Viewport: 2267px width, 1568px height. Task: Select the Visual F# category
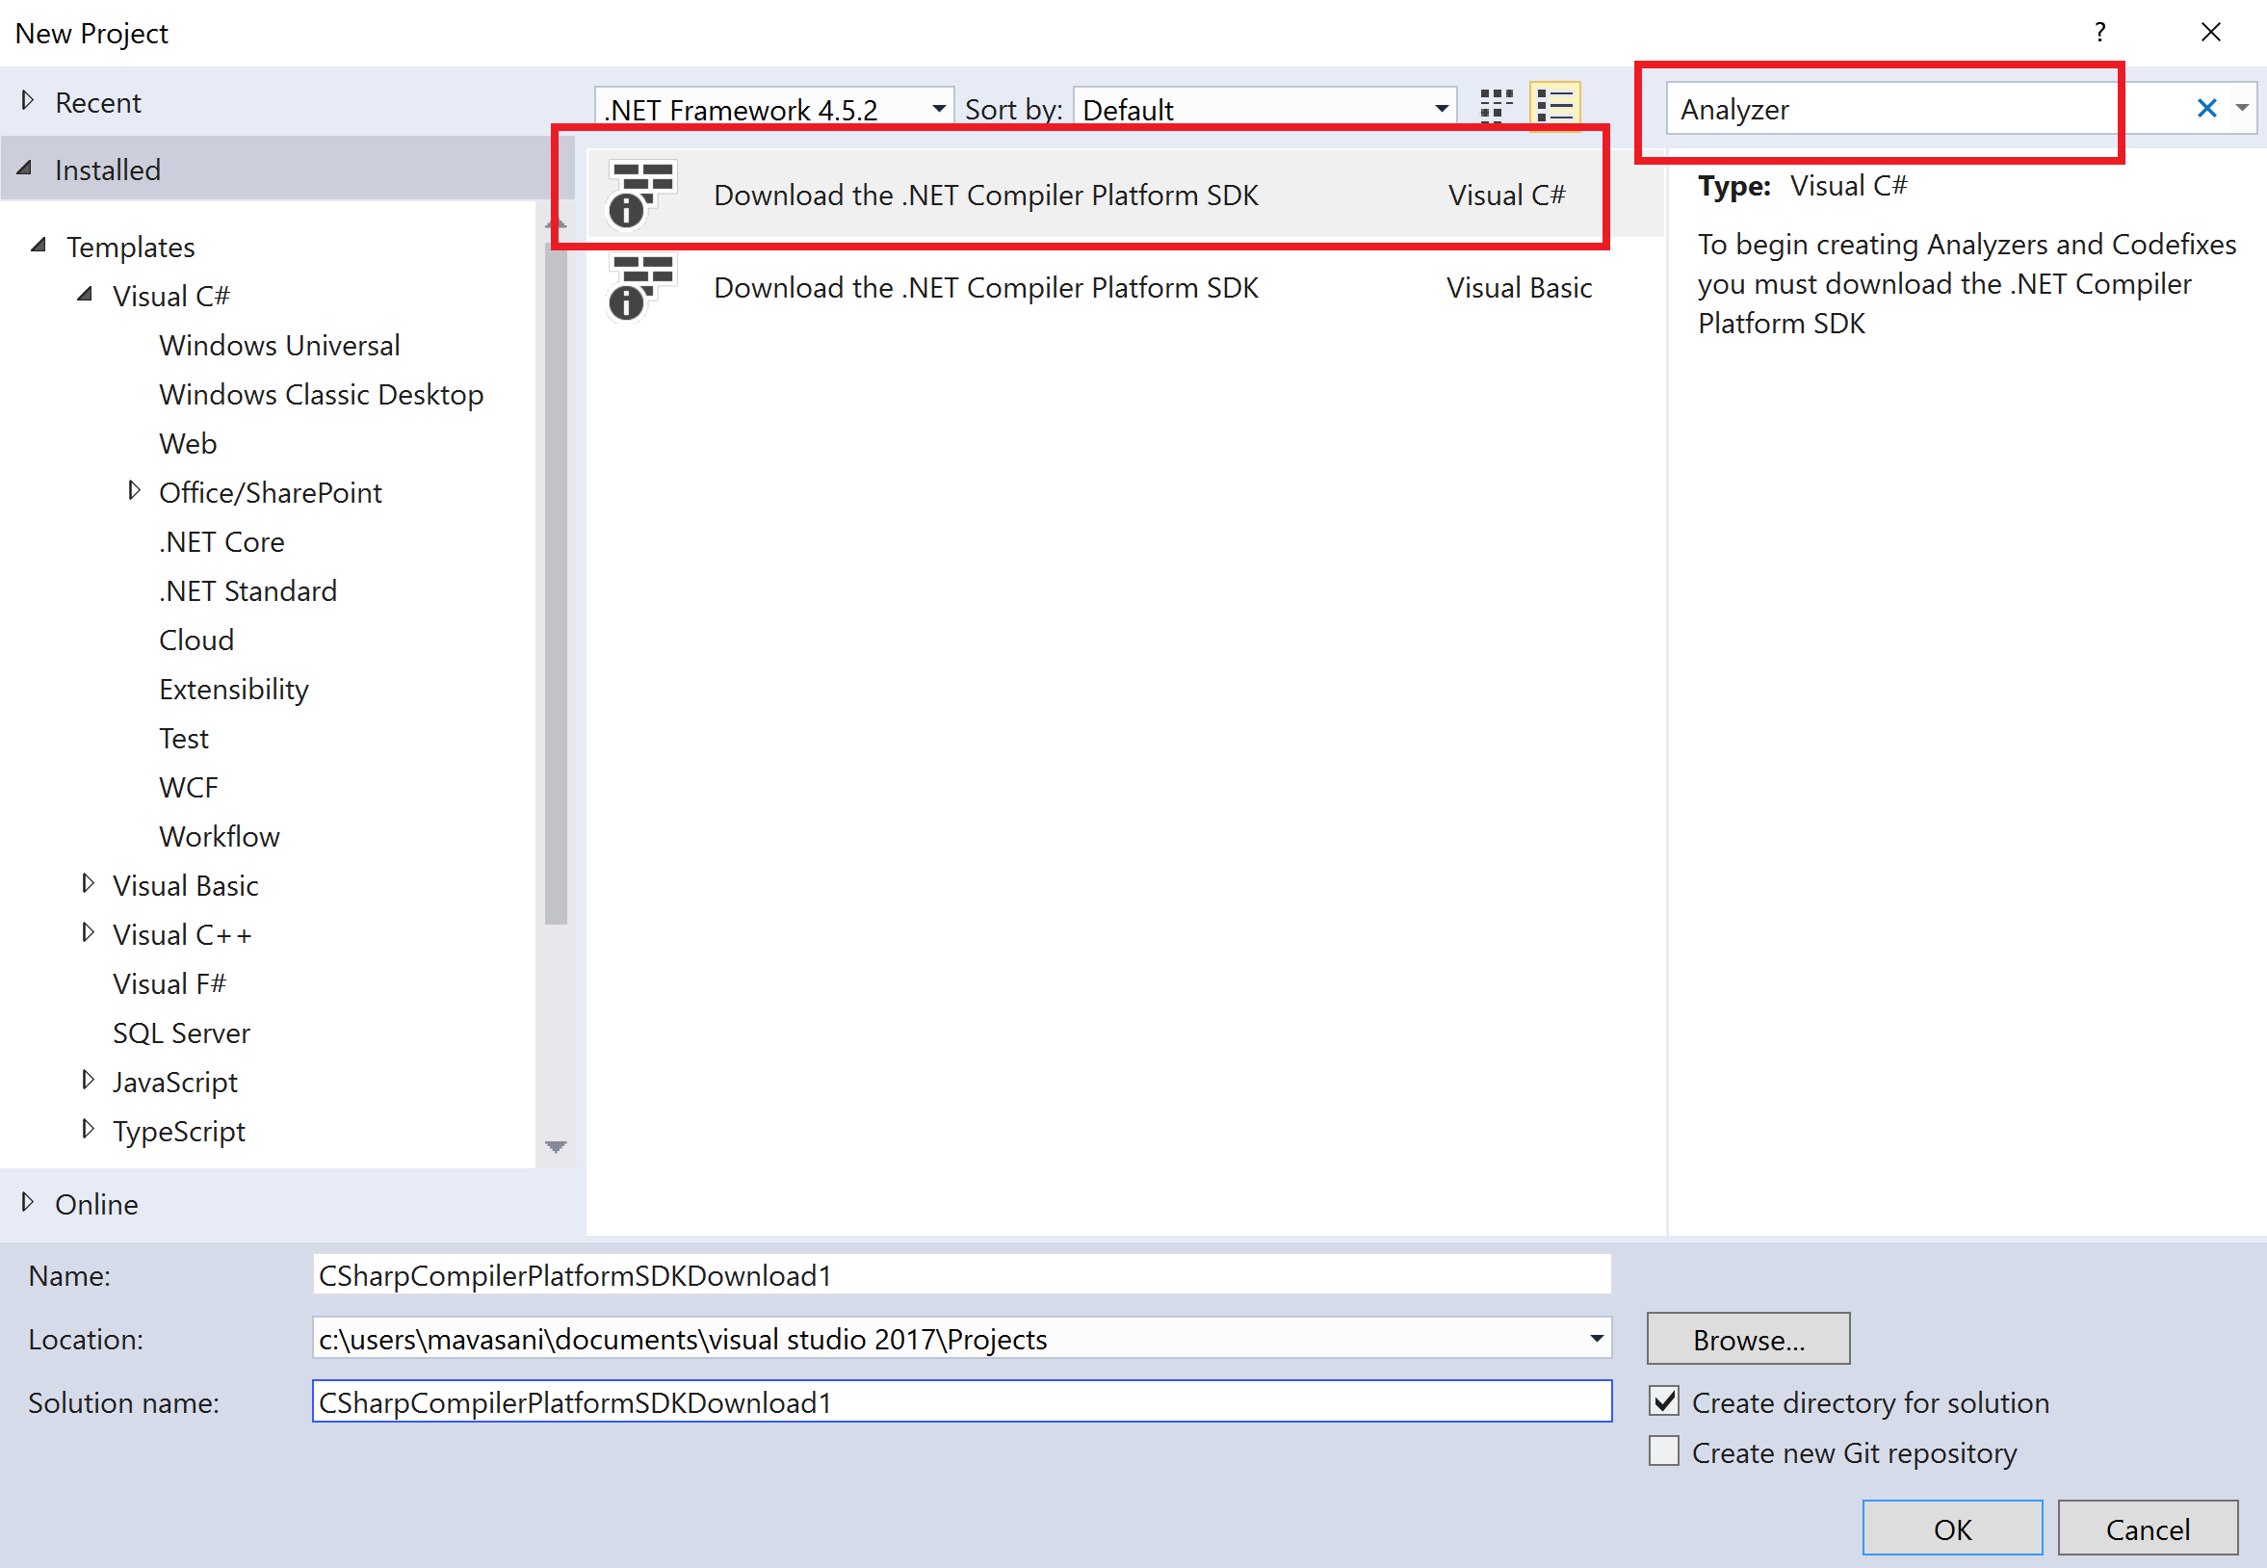click(x=169, y=983)
